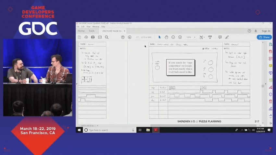This screenshot has height=155, width=276.
Task: Open Fill & Sign tool in sidebar
Action: 270,109
